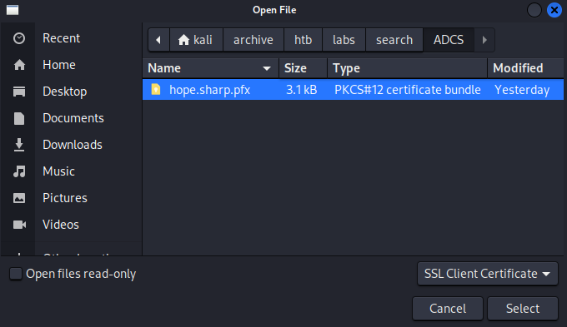Navigate to the archive path segment
The height and width of the screenshot is (327, 567).
253,40
